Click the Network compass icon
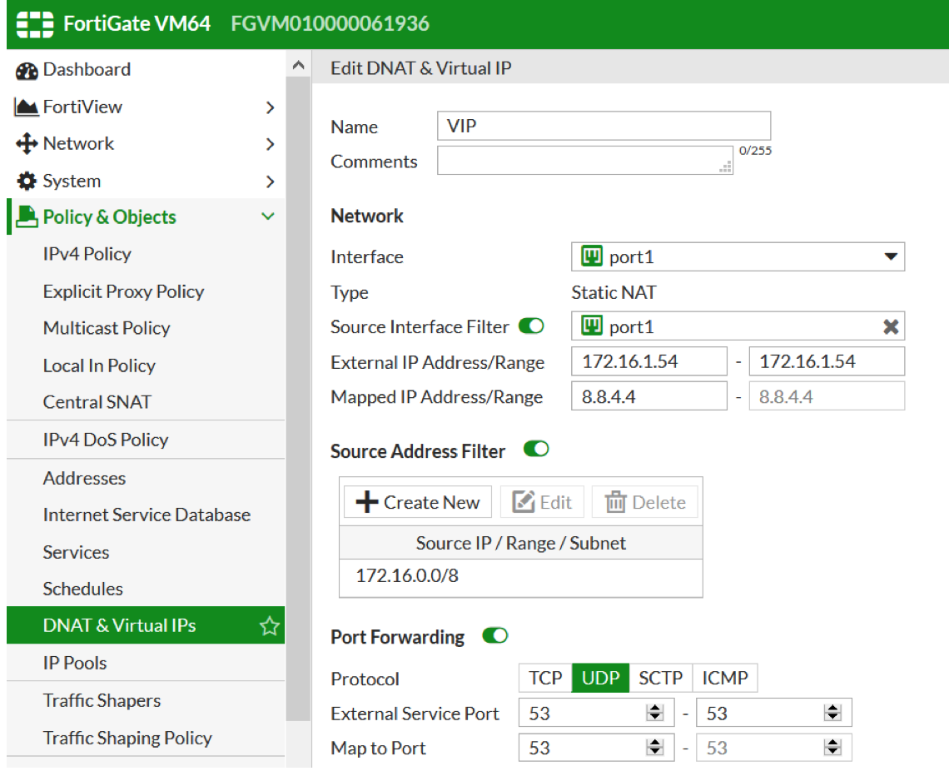Image resolution: width=949 pixels, height=776 pixels. point(25,143)
